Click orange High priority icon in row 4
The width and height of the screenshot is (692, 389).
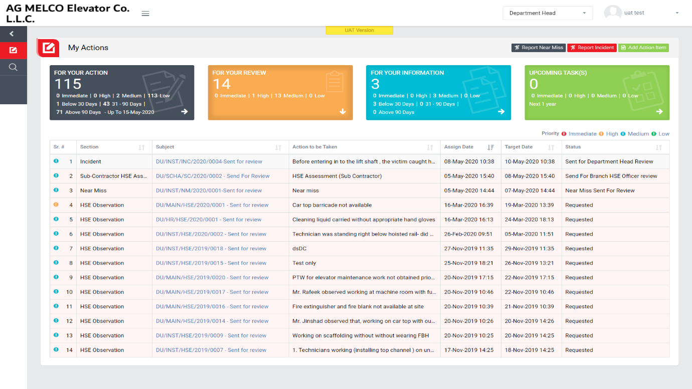[x=56, y=205]
